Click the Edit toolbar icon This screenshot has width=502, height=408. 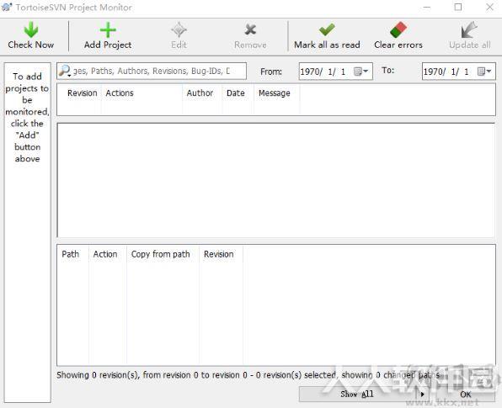pyautogui.click(x=179, y=30)
